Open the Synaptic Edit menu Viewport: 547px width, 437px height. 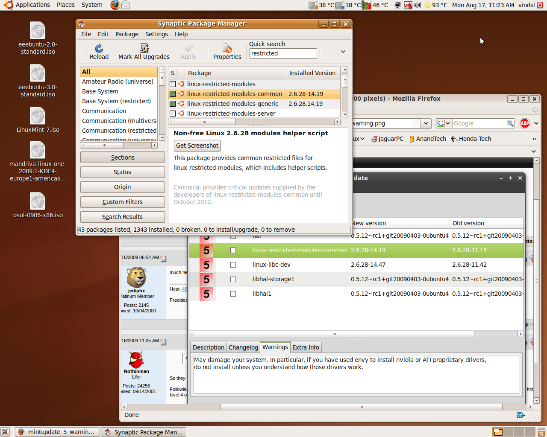tap(103, 34)
